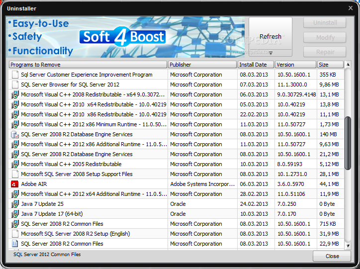This screenshot has width=360, height=269.
Task: Click install date 22.02.2013
Action: click(254, 114)
